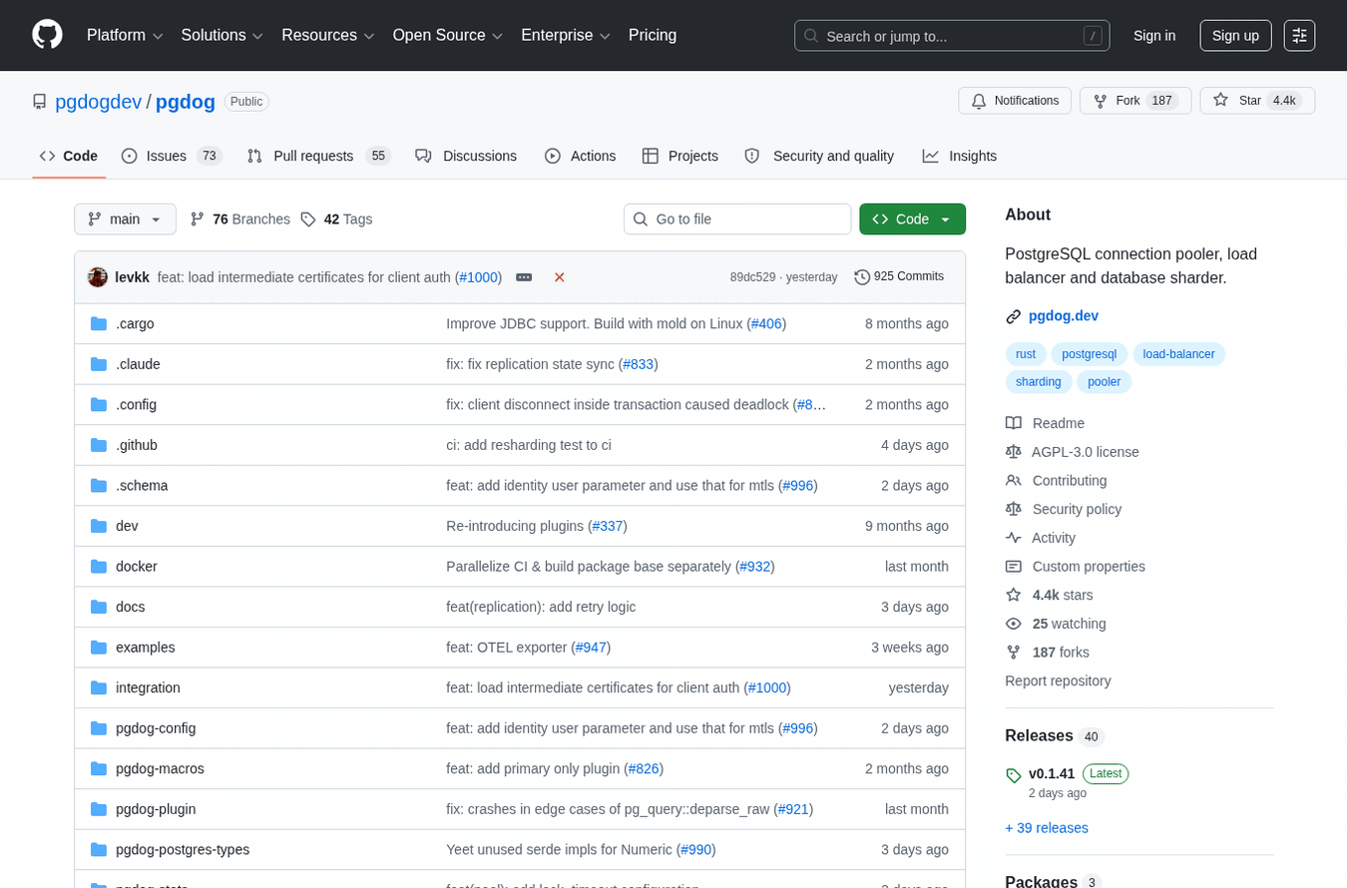Switch to the Projects tab

click(680, 156)
